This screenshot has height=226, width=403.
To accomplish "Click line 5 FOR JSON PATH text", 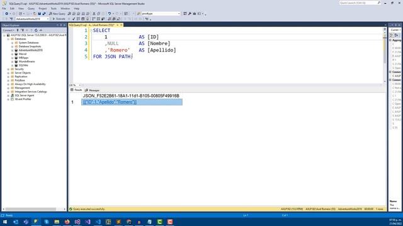I will pos(113,56).
